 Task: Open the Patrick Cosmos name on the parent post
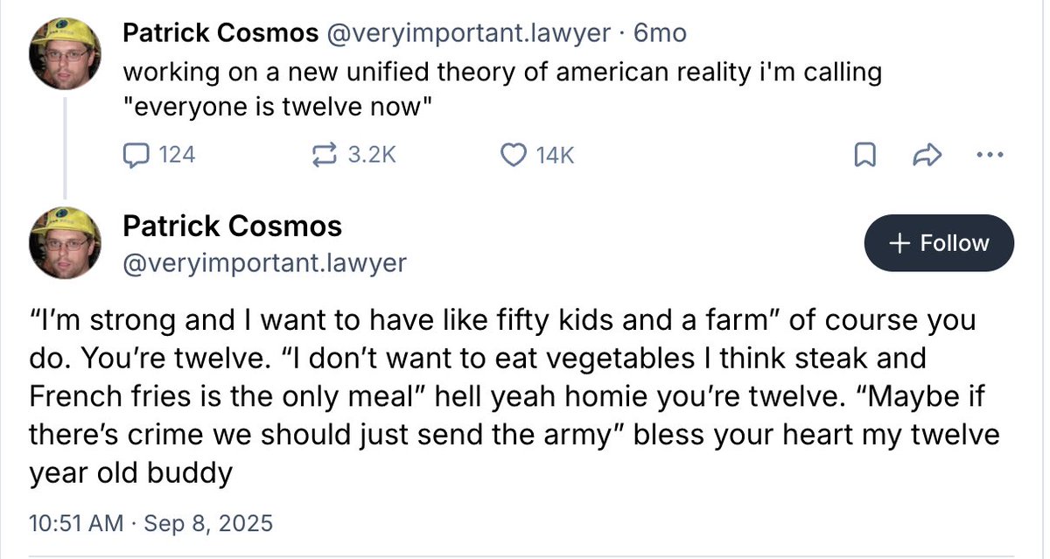tap(220, 33)
